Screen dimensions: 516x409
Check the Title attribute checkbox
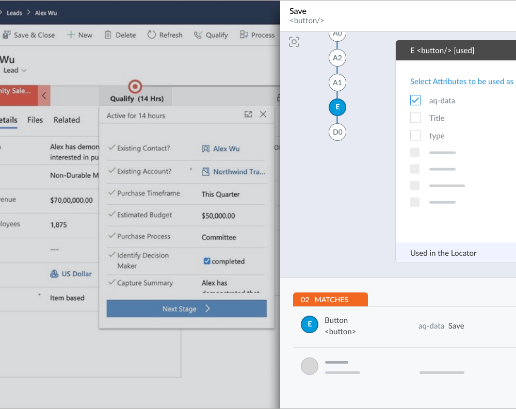[415, 118]
